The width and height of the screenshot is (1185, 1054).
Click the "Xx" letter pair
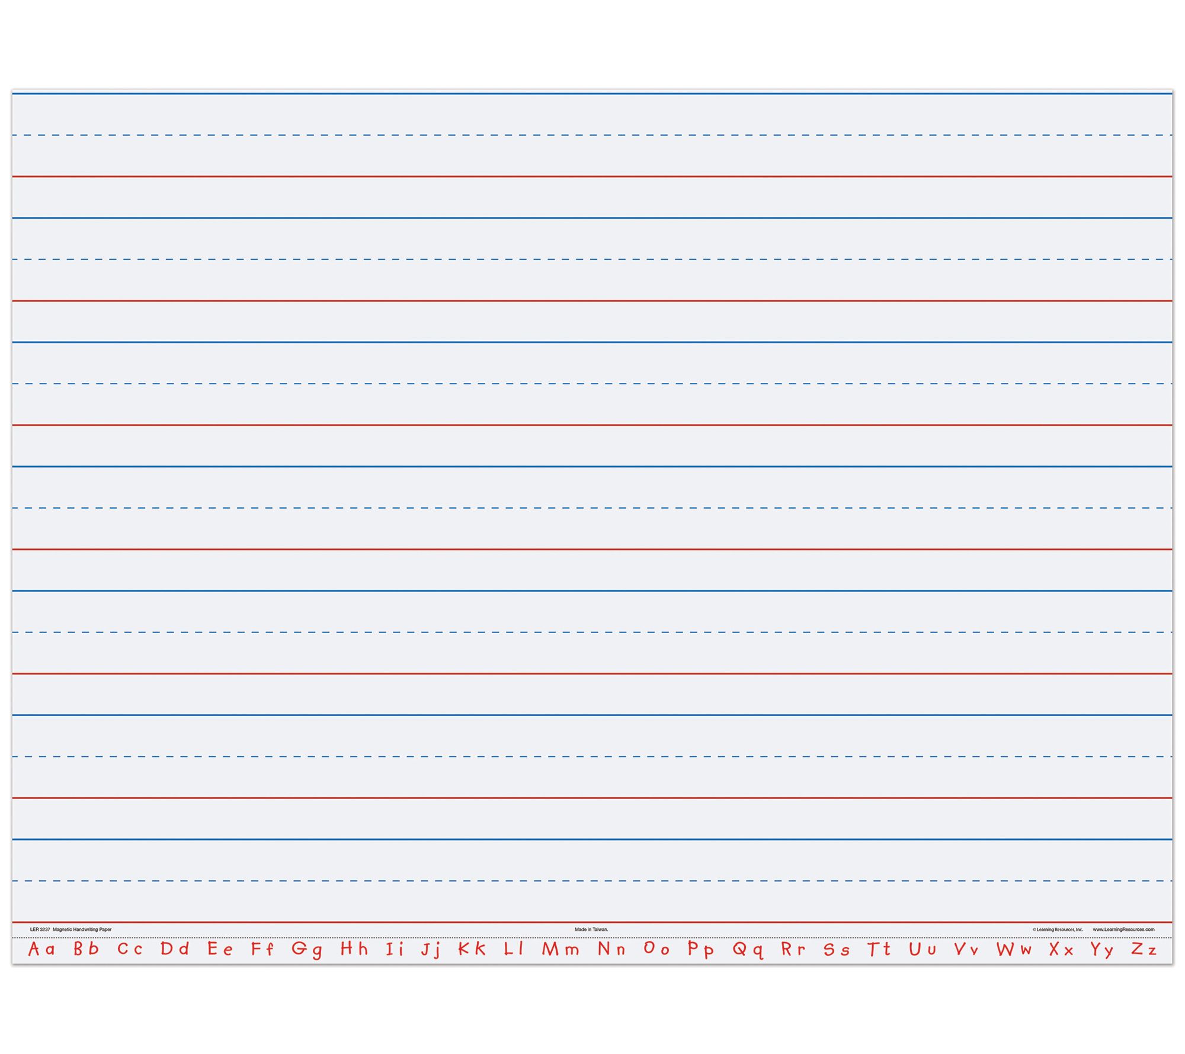coord(1062,950)
